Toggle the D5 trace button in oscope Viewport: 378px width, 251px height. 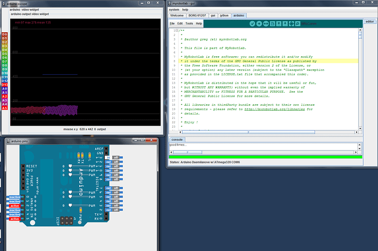[x=4, y=53]
